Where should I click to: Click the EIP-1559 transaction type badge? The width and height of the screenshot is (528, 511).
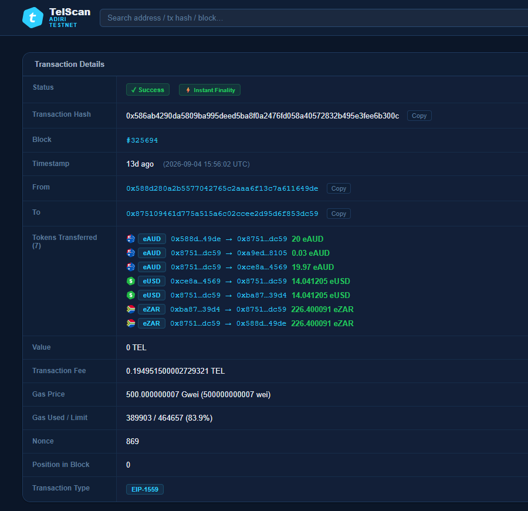(145, 489)
